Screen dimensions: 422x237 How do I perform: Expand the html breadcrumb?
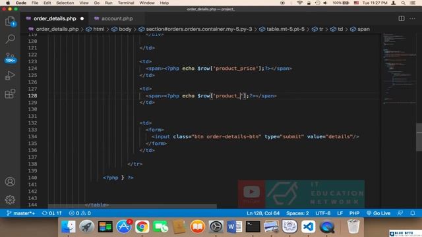coord(95,29)
